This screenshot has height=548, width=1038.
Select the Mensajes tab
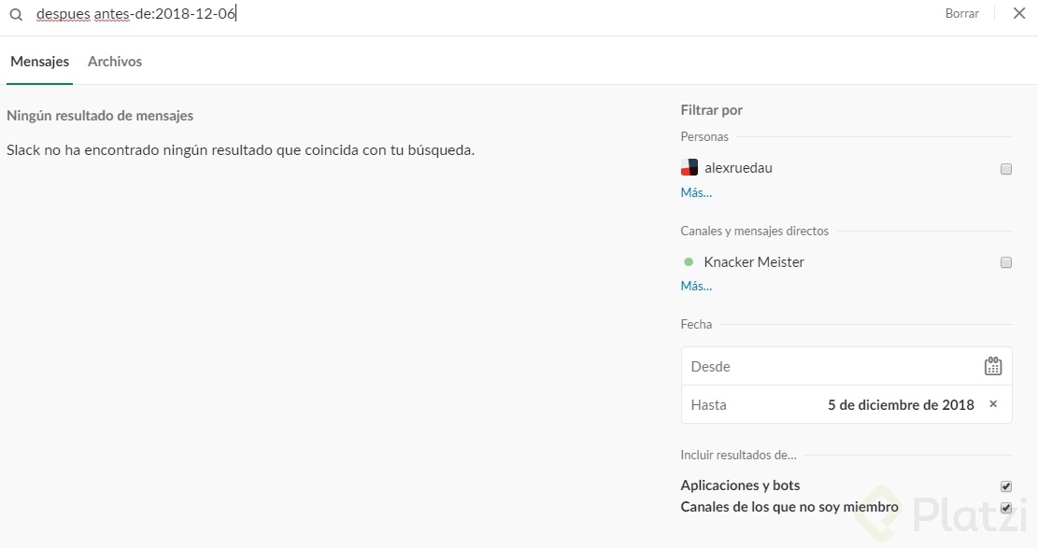tap(40, 62)
